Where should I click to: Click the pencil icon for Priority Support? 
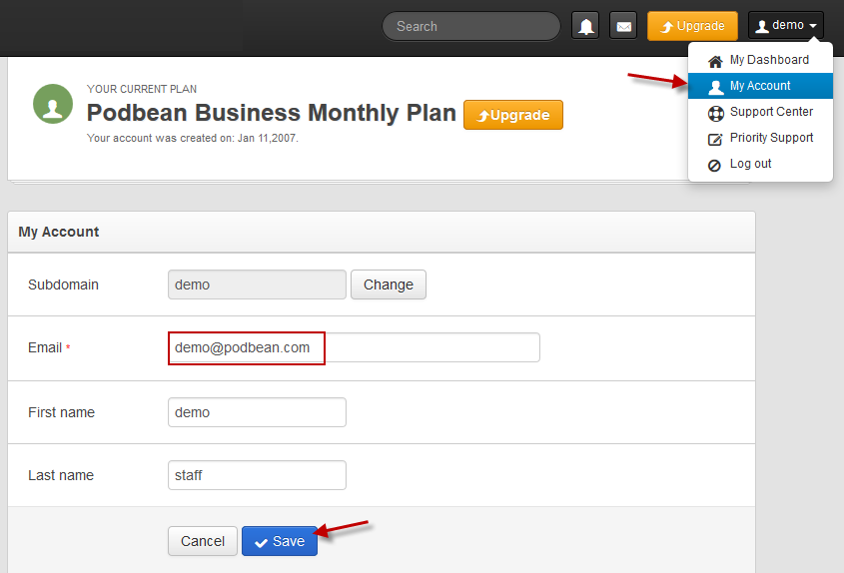coord(715,139)
